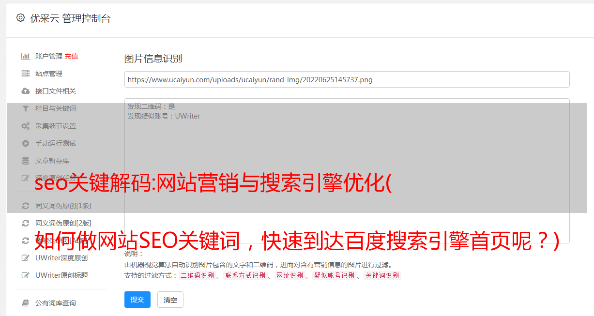Click the gear icon beside 优采云 管理控制台
This screenshot has height=316, width=594.
(20, 18)
